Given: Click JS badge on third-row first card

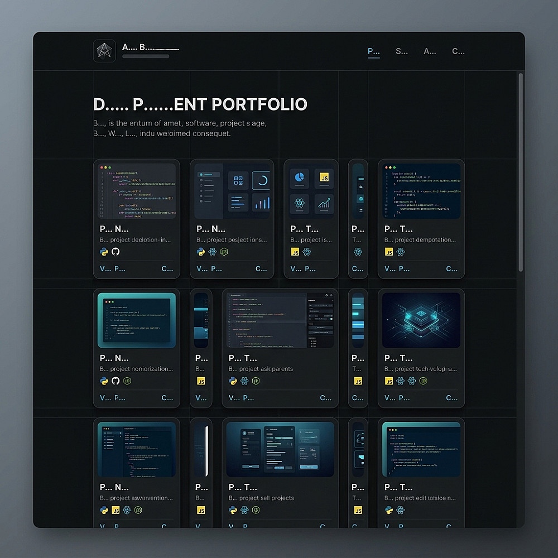Looking at the screenshot, I should coord(116,510).
